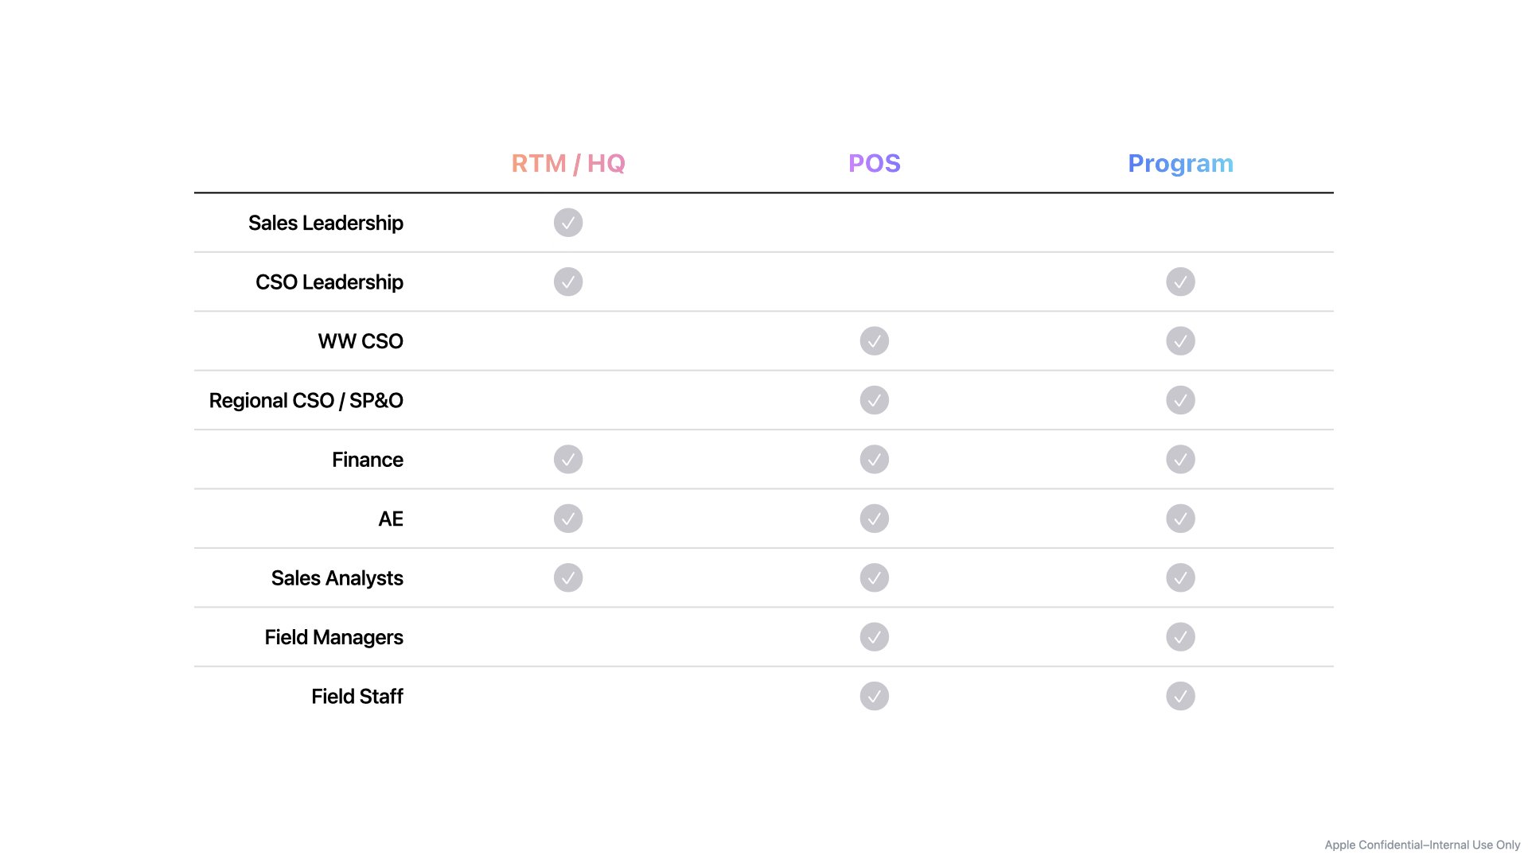Select the POS column header
This screenshot has height=859, width=1528.
coord(874,163)
